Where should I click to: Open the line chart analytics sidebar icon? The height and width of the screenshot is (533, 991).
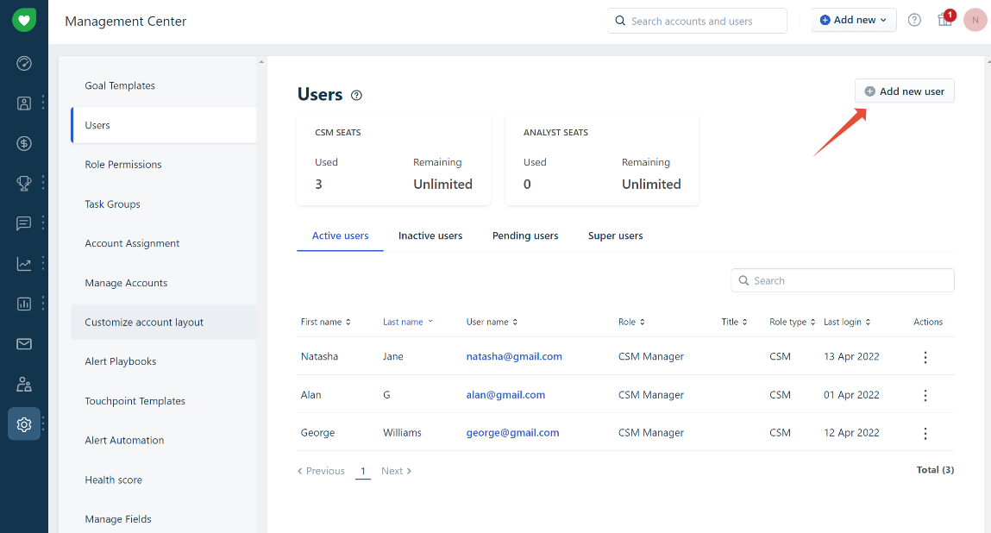[24, 264]
